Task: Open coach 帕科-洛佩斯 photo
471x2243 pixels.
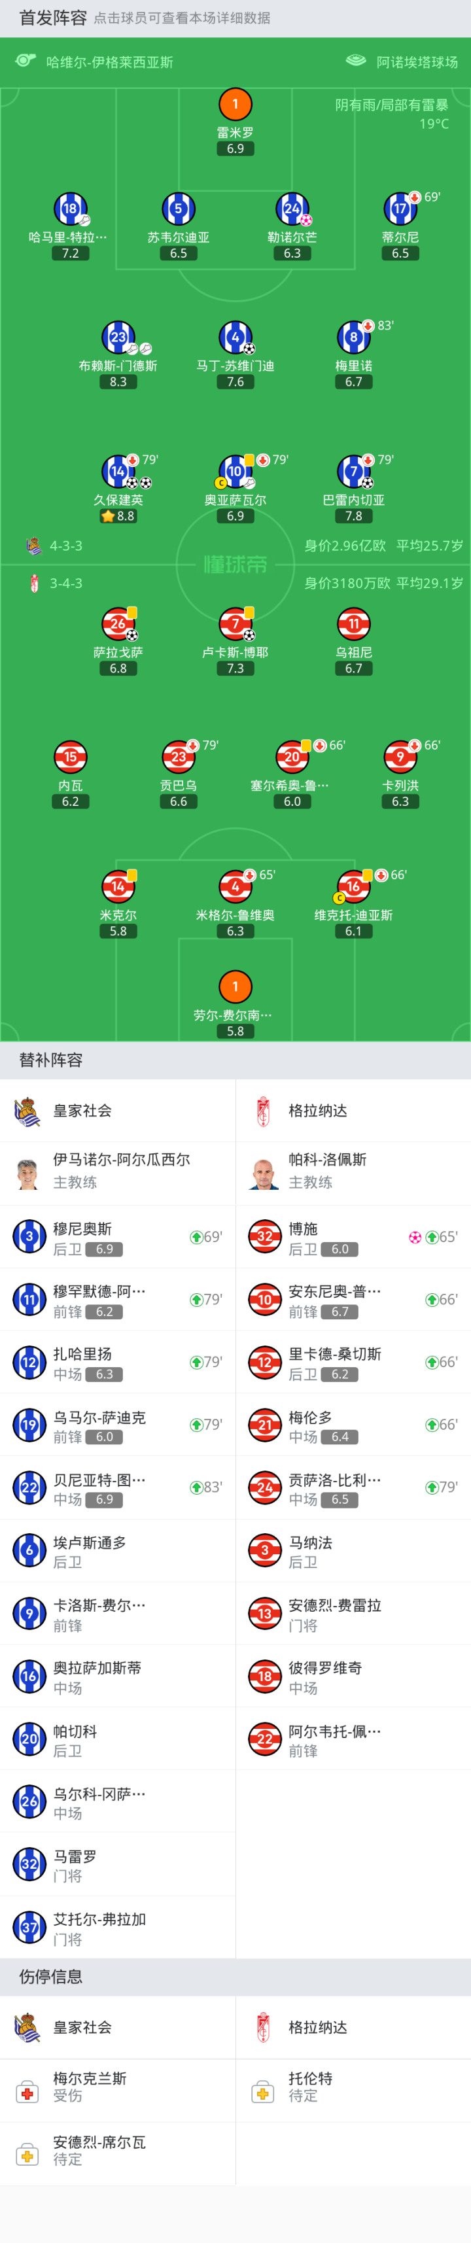Action: (x=263, y=1172)
